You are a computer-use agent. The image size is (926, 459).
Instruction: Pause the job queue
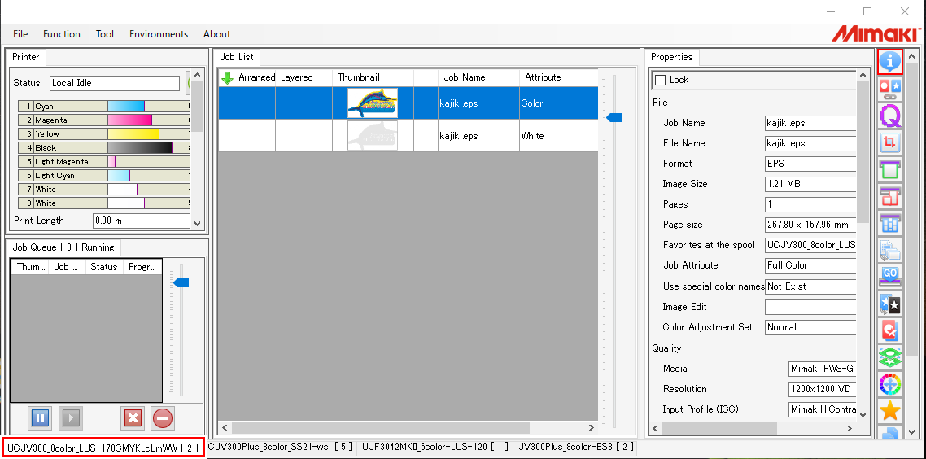[x=40, y=418]
